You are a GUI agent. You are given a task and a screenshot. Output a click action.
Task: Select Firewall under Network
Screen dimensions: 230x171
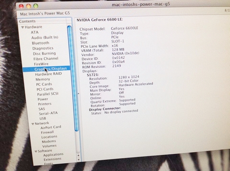[47, 132]
